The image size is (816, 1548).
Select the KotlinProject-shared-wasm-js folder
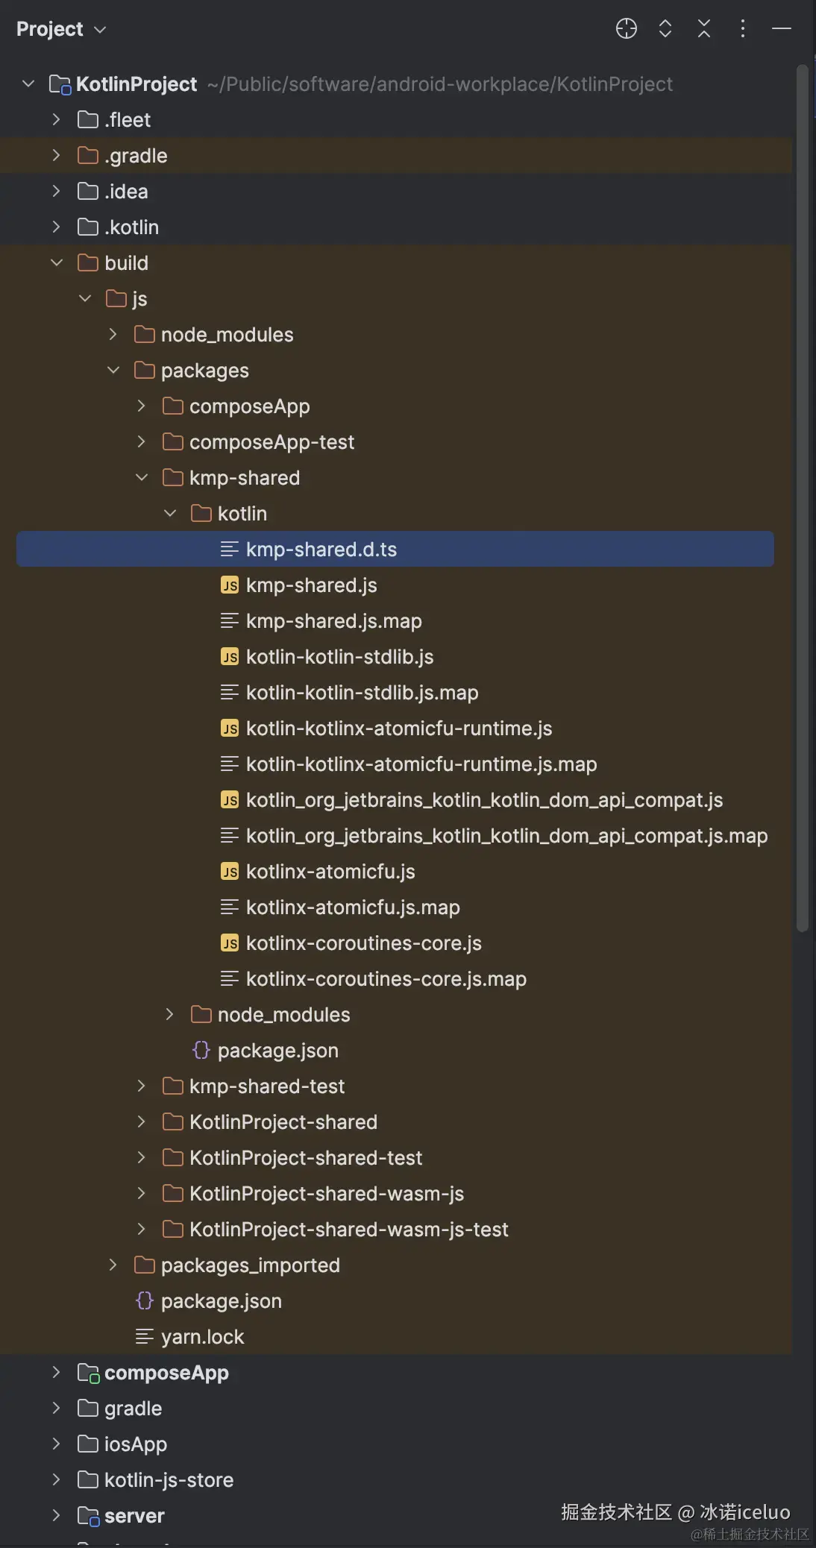pyautogui.click(x=326, y=1194)
